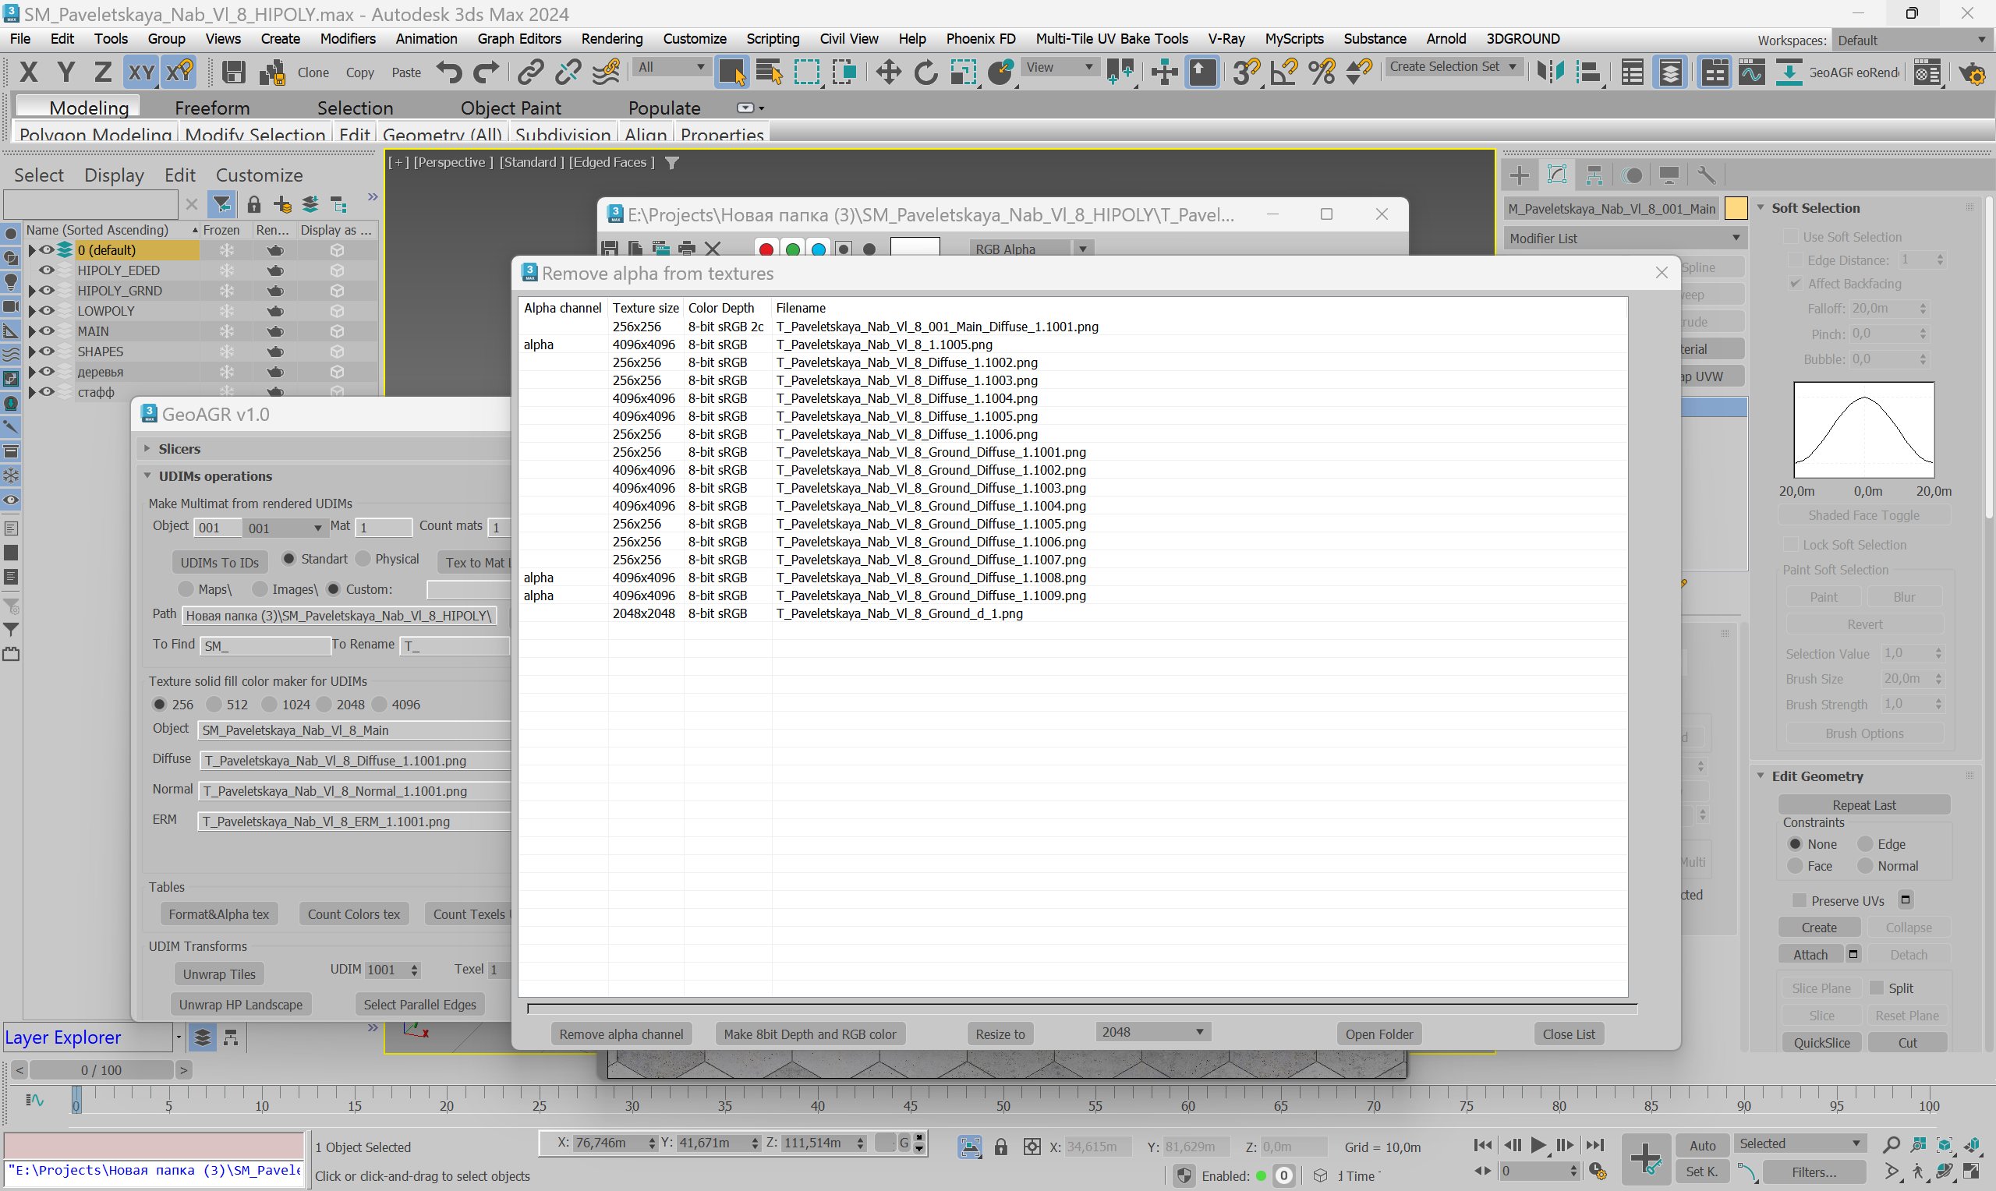Click the To Find input field in GeoAGR
Viewport: 1996px width, 1191px height.
(264, 645)
